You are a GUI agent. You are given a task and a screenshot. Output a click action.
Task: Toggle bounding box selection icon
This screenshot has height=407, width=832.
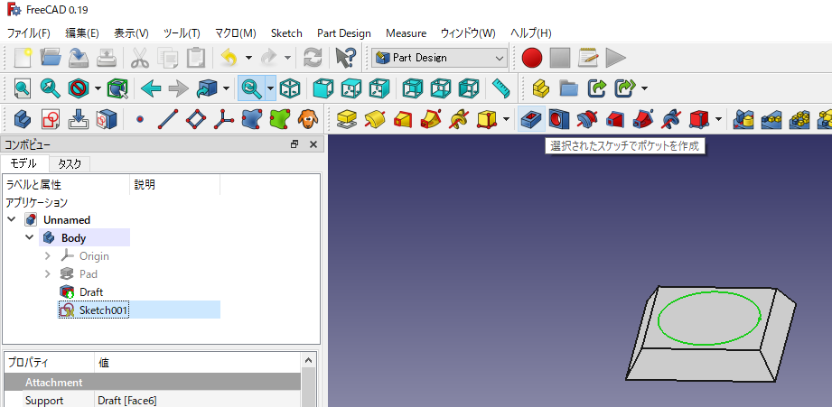[x=117, y=88]
